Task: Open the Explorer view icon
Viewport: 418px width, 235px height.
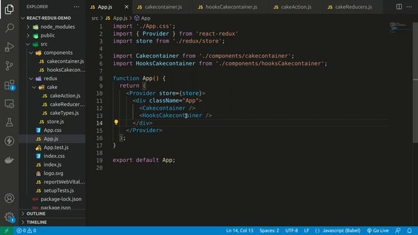Action: (9, 9)
